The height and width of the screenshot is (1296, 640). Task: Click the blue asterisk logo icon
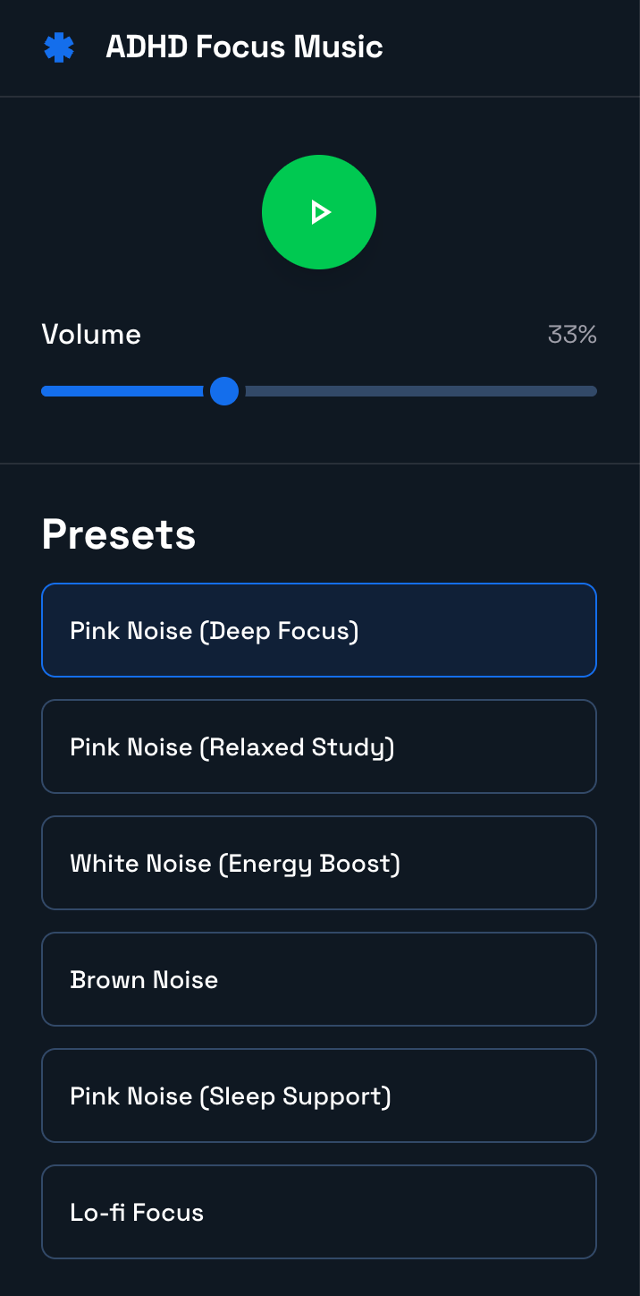(x=59, y=47)
